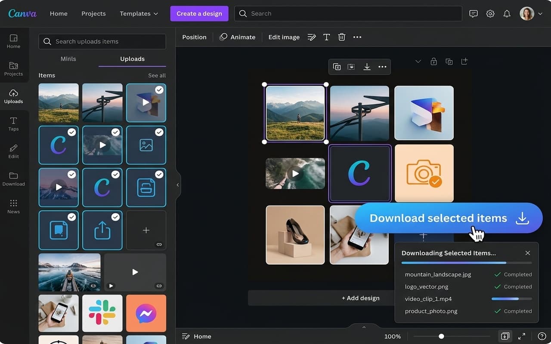Open the user profile avatar
The height and width of the screenshot is (344, 551).
tap(527, 14)
